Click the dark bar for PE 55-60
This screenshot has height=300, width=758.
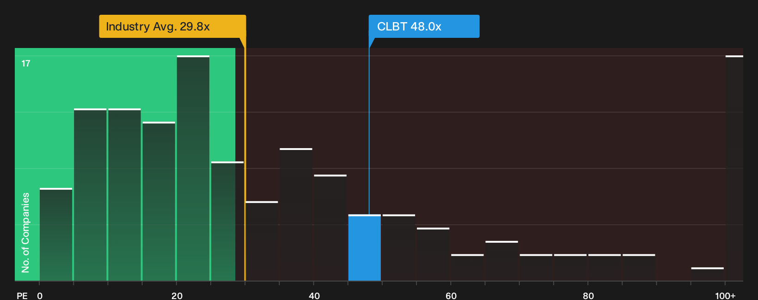pyautogui.click(x=433, y=254)
